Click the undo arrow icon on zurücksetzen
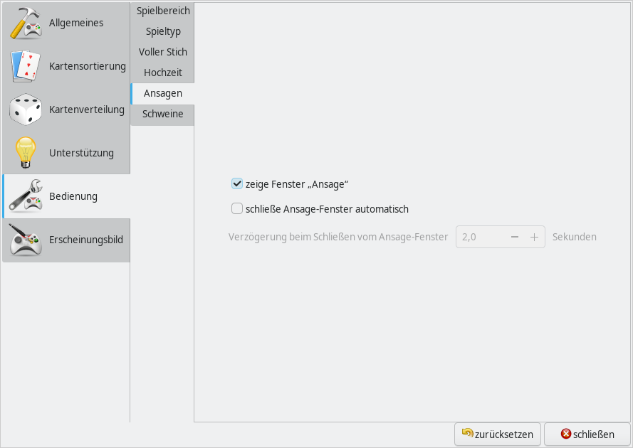Viewport: 633px width, 448px height. coord(467,433)
